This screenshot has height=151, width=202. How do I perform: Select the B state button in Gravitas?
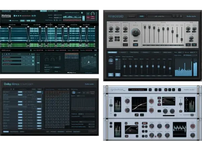[x=173, y=90]
